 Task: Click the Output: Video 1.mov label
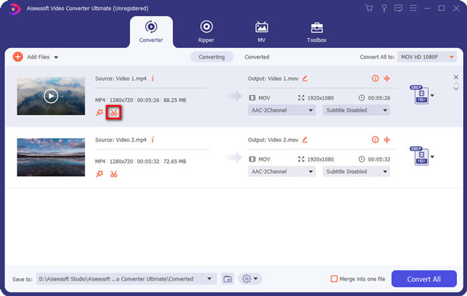click(273, 78)
